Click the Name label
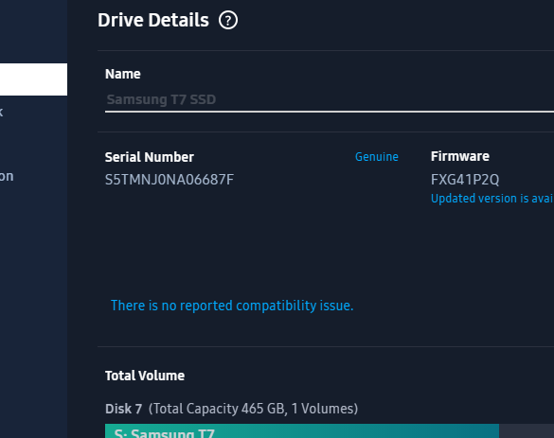554x438 pixels. point(123,74)
